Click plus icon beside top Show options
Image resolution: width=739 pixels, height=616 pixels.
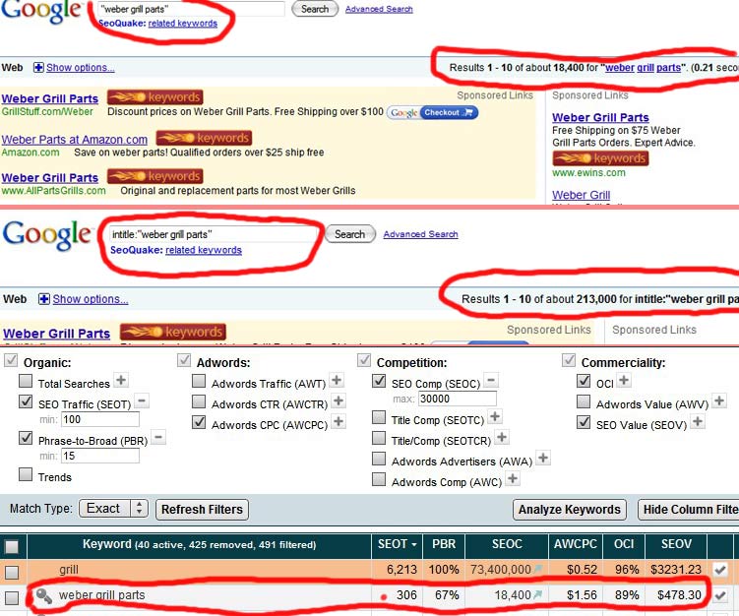pos(38,67)
